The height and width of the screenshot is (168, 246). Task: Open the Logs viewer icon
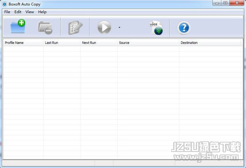click(x=156, y=28)
